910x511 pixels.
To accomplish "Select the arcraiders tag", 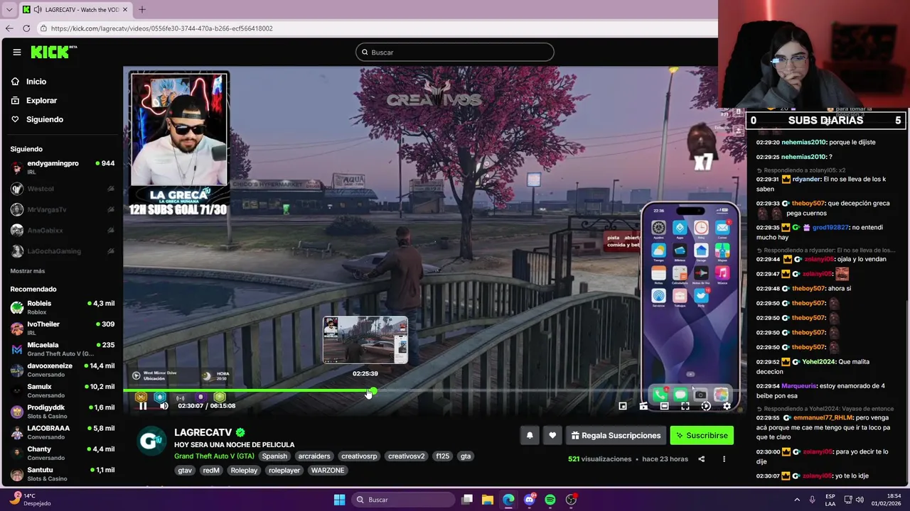I will point(314,456).
